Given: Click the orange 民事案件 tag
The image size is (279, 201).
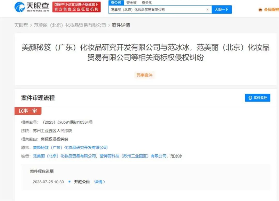Looking at the screenshot, I should pos(145,75).
